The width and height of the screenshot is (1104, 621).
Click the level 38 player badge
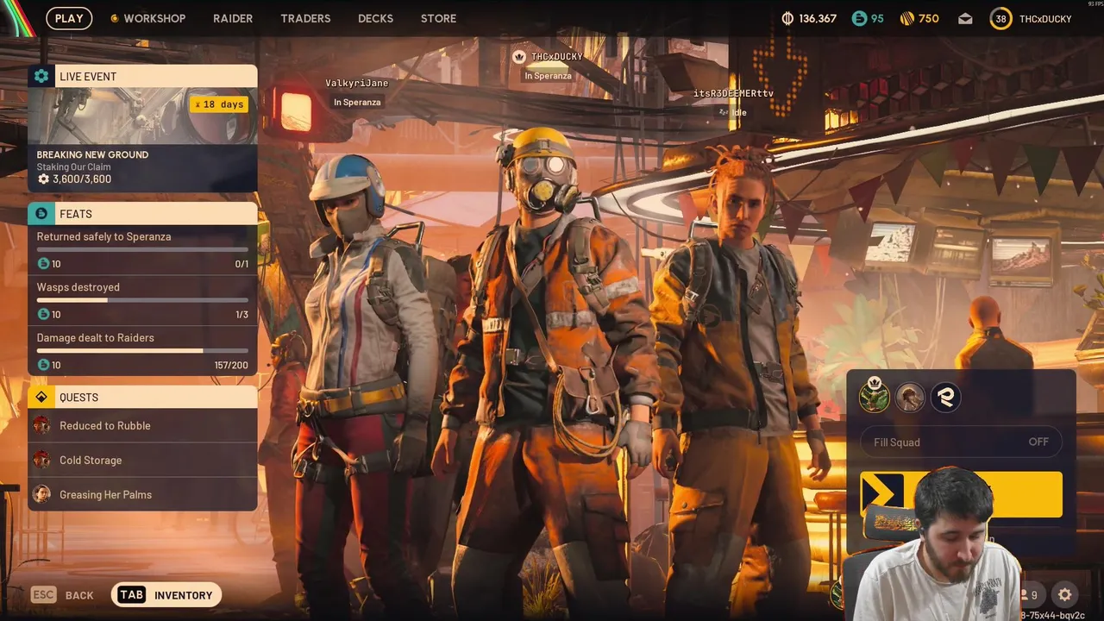click(x=1000, y=18)
